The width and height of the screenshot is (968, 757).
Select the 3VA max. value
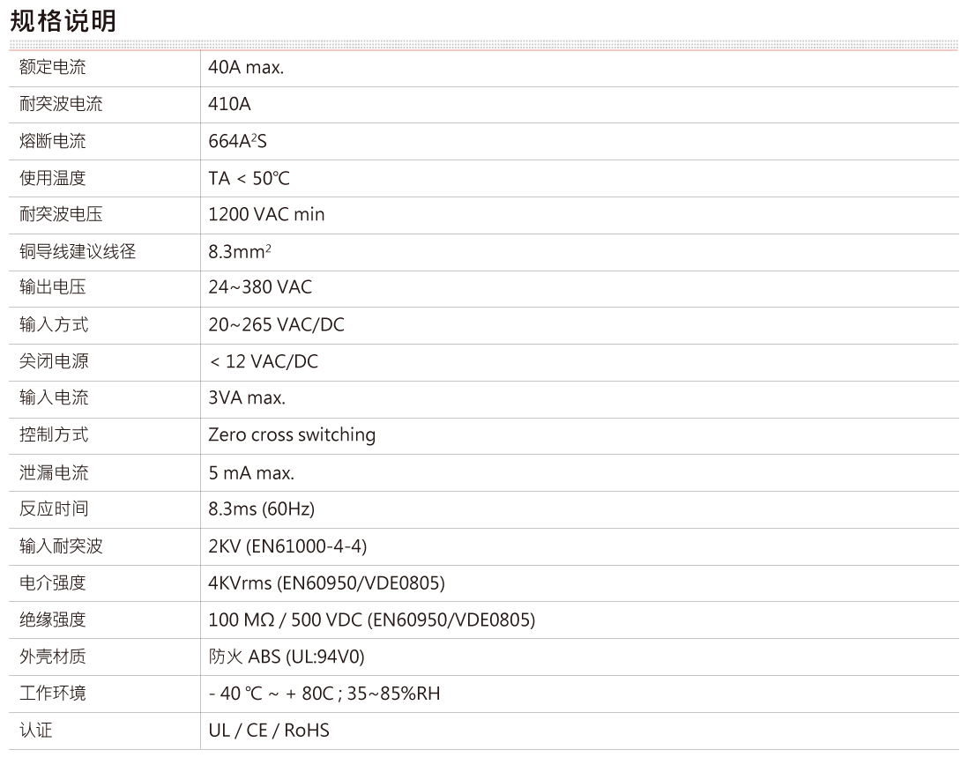(247, 398)
